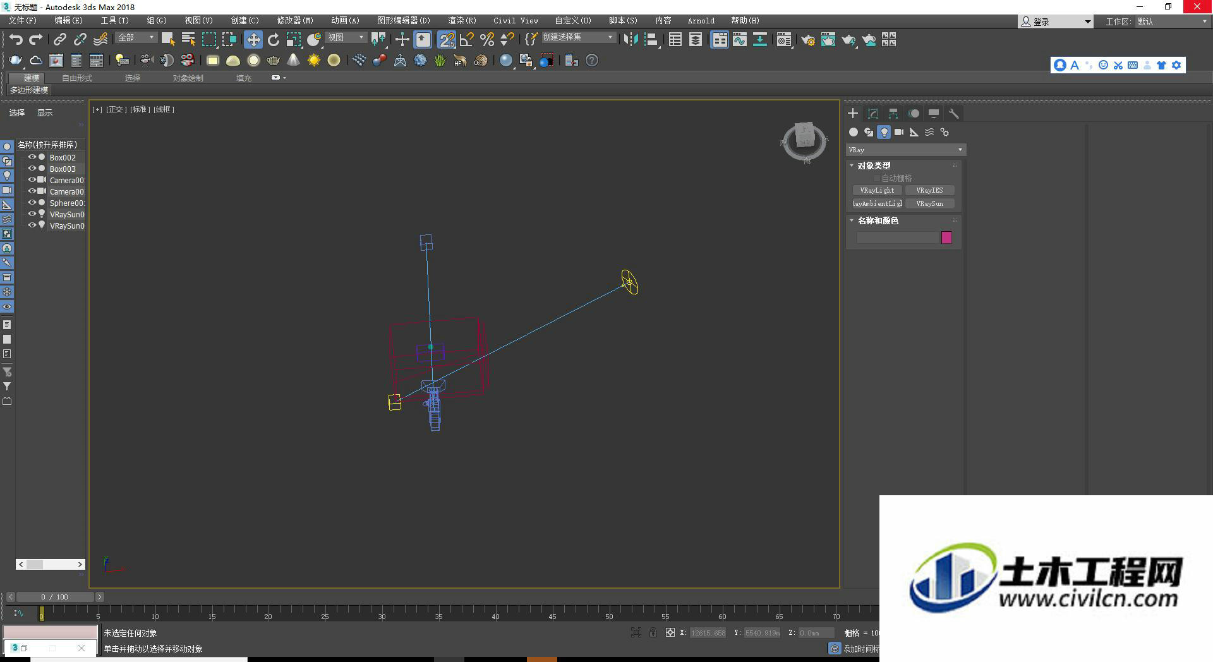Select the Geometry category icon
The height and width of the screenshot is (662, 1213).
854,132
